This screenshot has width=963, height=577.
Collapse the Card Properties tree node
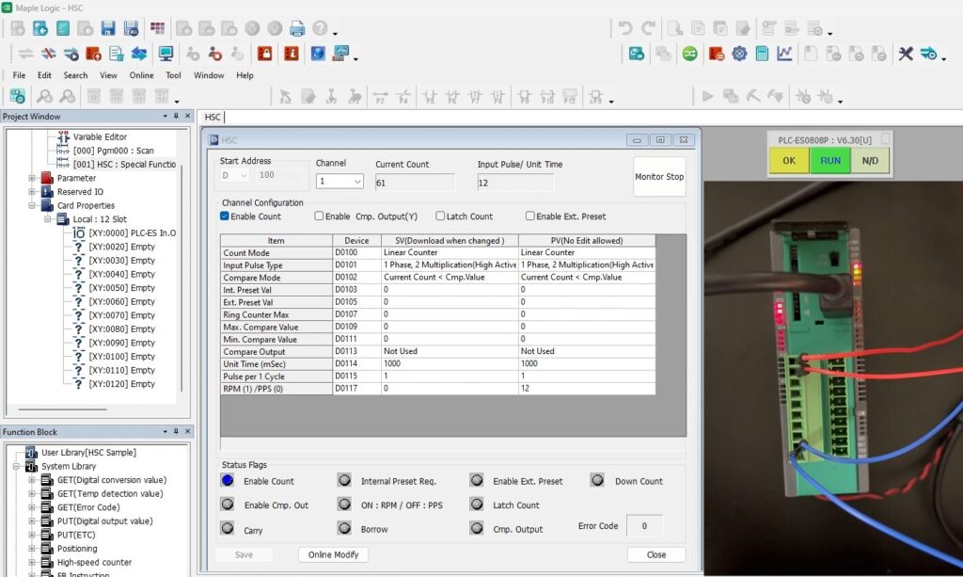31,206
